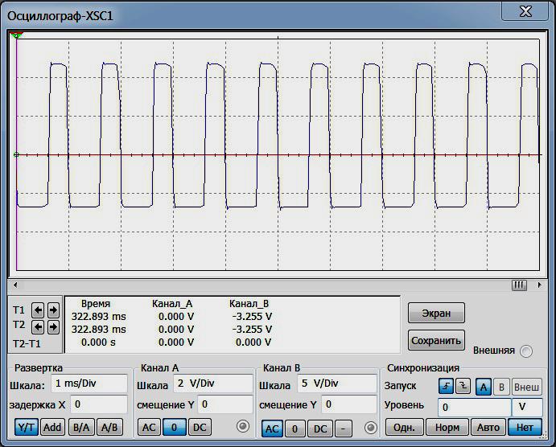
Task: Click Канал A смещение Y field
Action: pos(224,404)
